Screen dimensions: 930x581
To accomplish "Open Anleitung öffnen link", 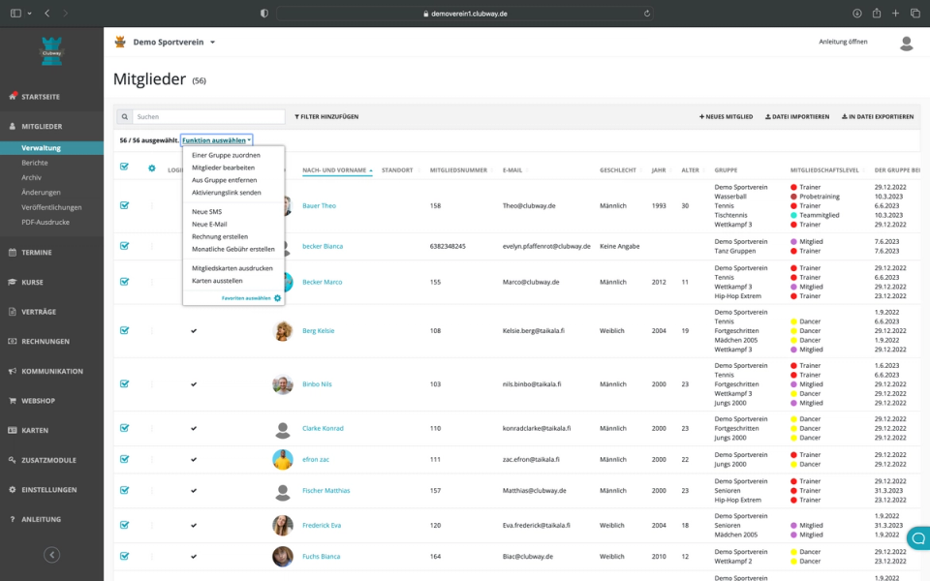I will click(x=843, y=42).
